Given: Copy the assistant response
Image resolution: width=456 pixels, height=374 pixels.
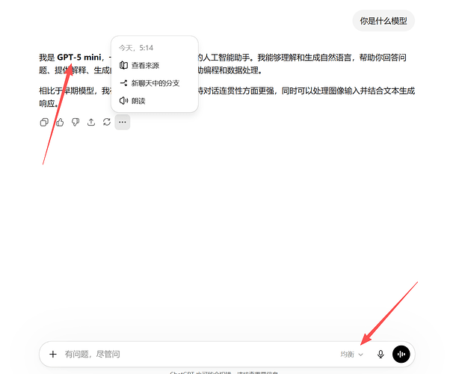Looking at the screenshot, I should click(44, 122).
